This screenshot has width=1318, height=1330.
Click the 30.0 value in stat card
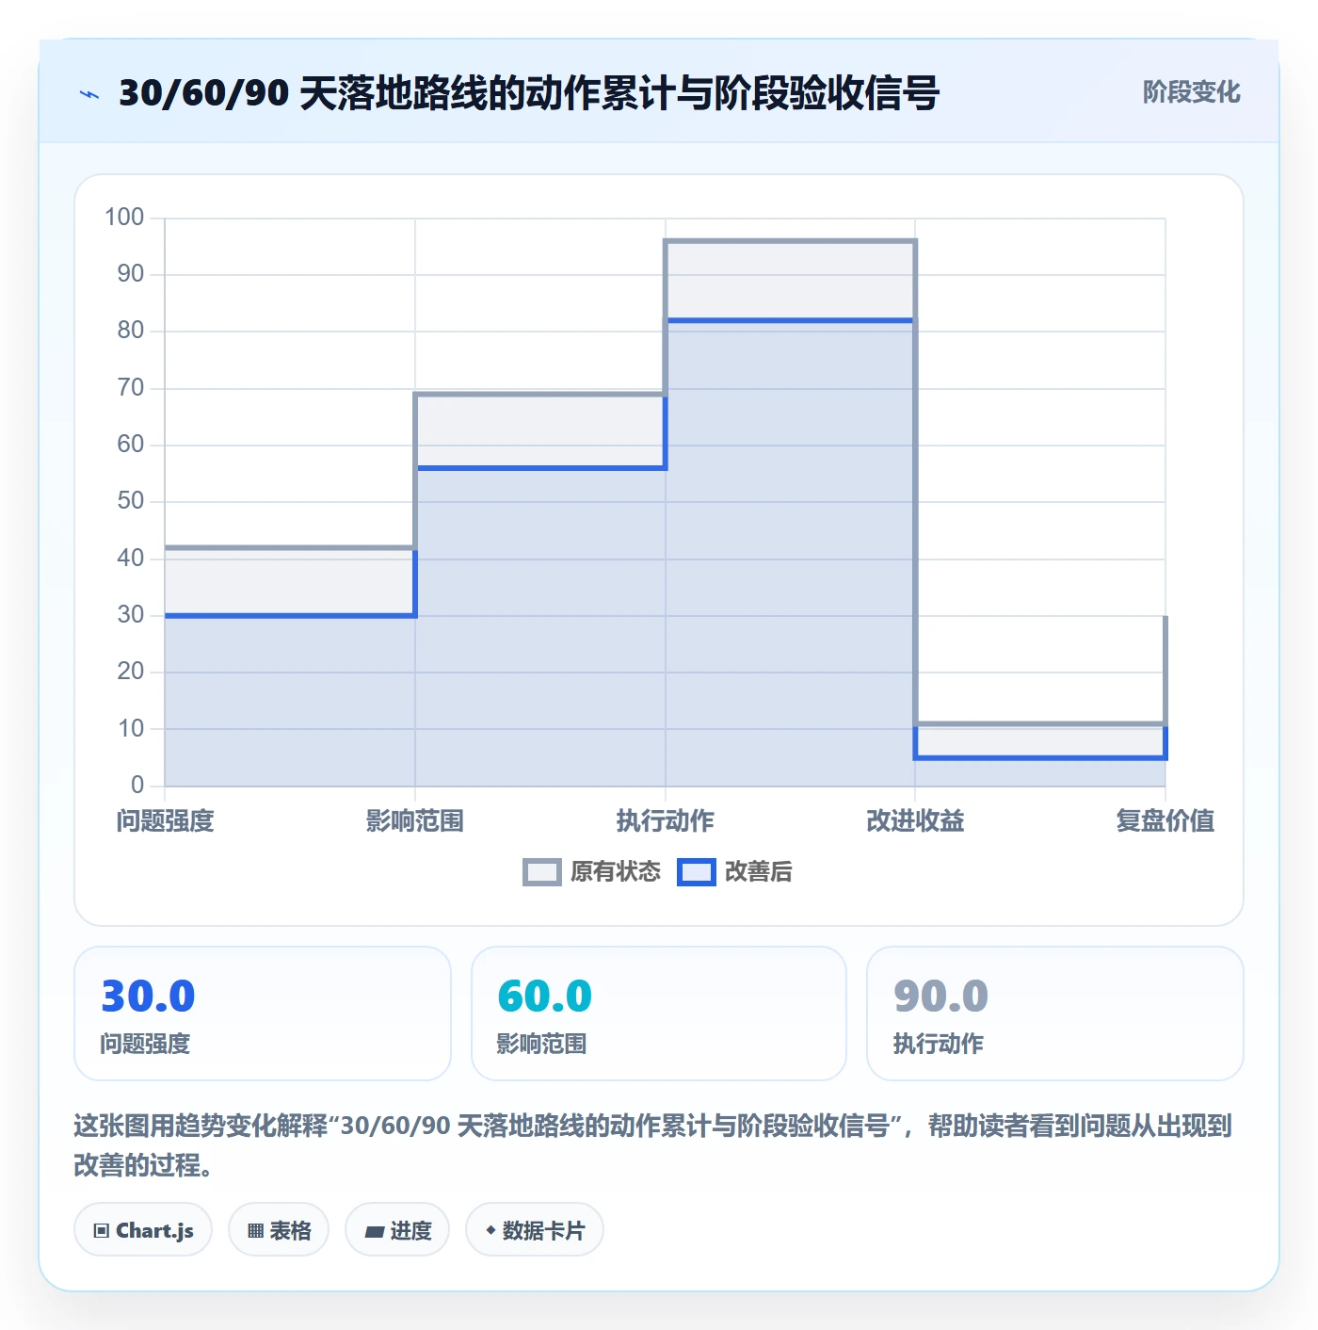pyautogui.click(x=148, y=997)
